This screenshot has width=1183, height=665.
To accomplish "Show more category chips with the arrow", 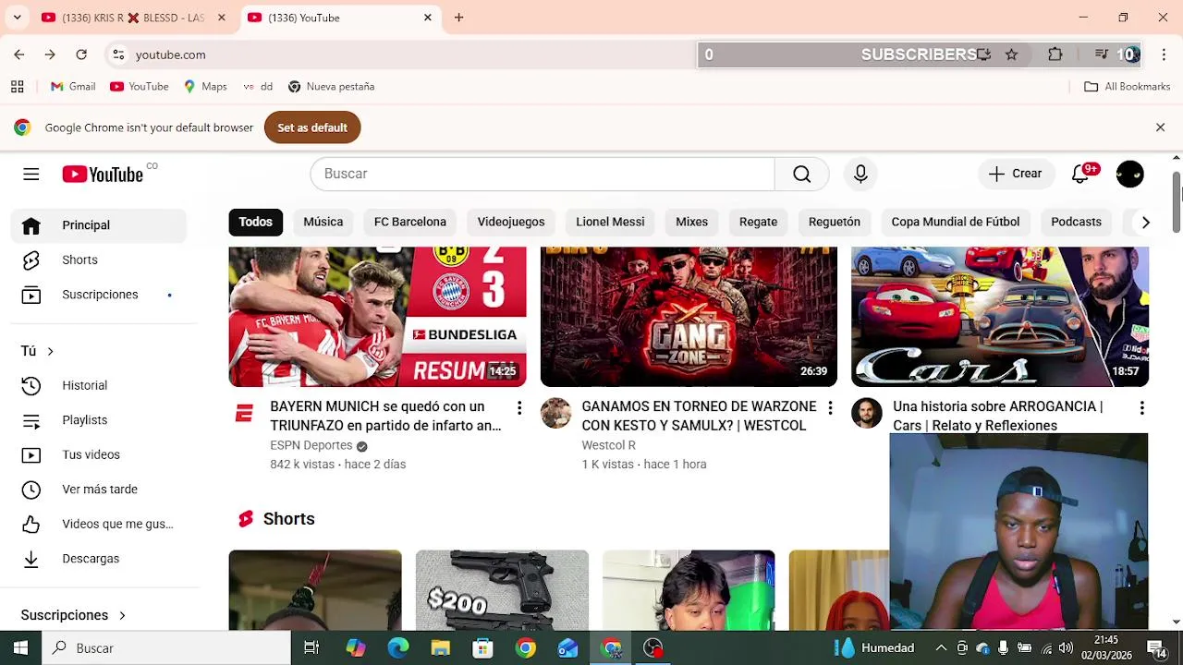I will (x=1145, y=222).
